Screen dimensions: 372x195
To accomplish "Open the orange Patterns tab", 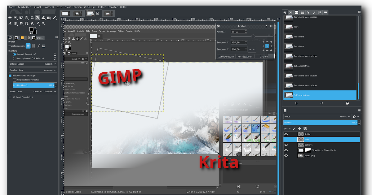I will point(22,38).
